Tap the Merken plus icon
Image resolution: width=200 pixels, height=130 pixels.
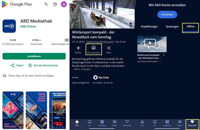click(x=78, y=48)
